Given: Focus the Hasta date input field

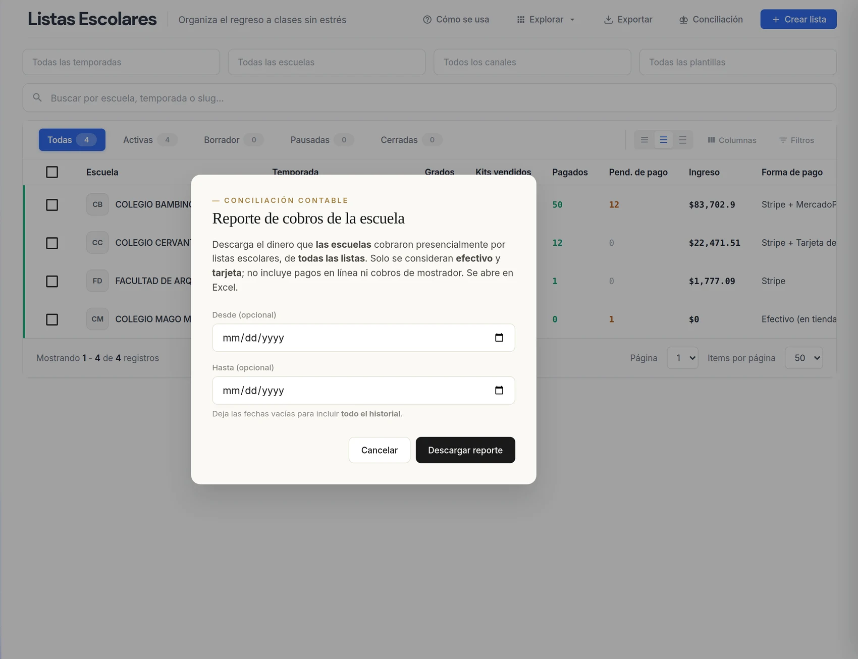Looking at the screenshot, I should click(363, 390).
